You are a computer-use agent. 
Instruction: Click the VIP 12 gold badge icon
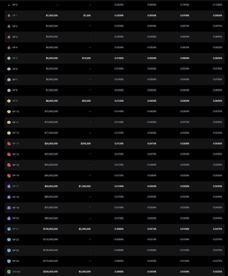point(9,133)
